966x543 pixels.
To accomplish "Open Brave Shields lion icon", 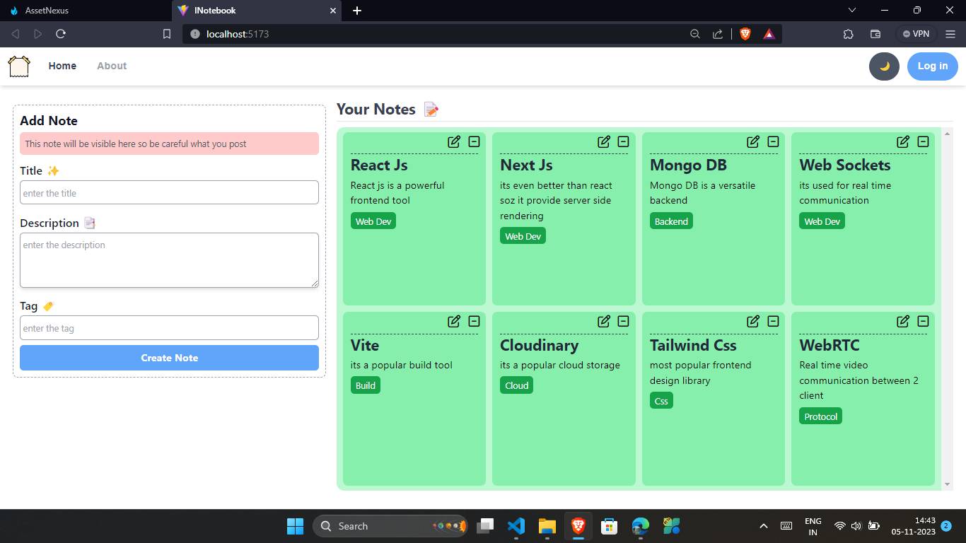I will [x=745, y=34].
